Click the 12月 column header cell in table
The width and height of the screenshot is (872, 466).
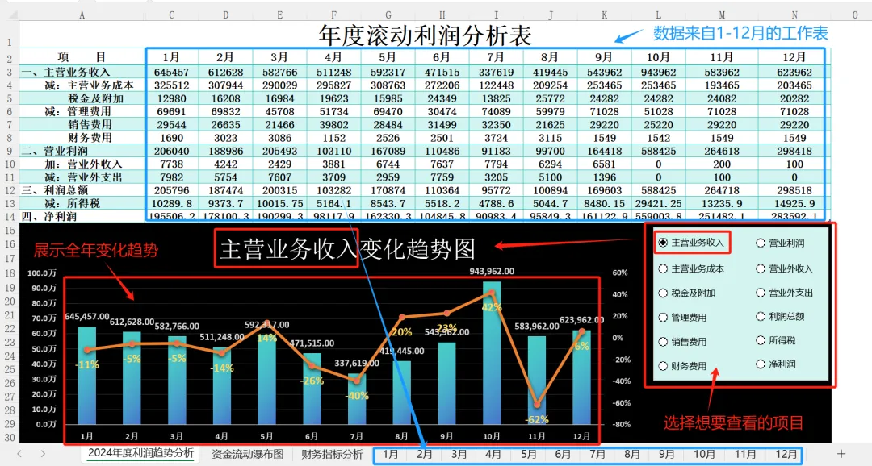(794, 57)
